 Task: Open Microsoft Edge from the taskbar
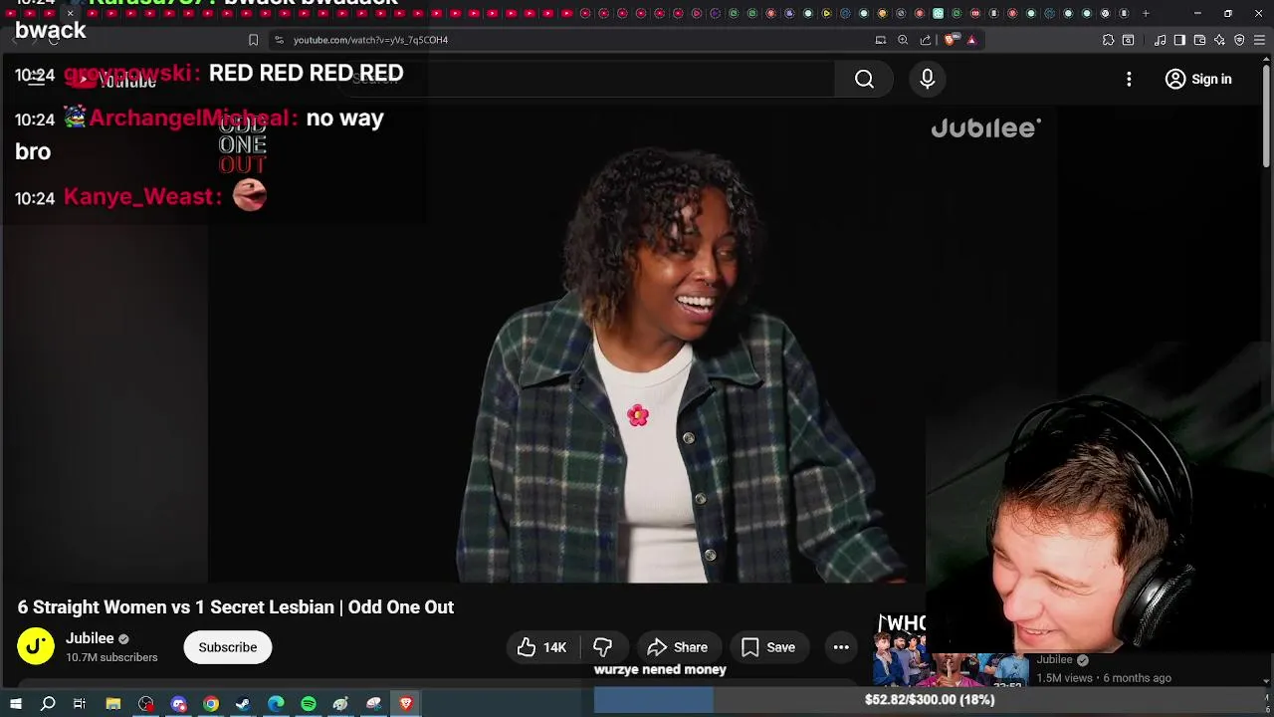tap(276, 704)
